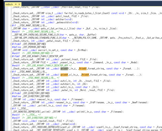Click the rename function name
Image resolution: width=162 pixels, height=131 pixels.
[x=59, y=103]
